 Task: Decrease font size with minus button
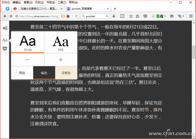click(28, 60)
